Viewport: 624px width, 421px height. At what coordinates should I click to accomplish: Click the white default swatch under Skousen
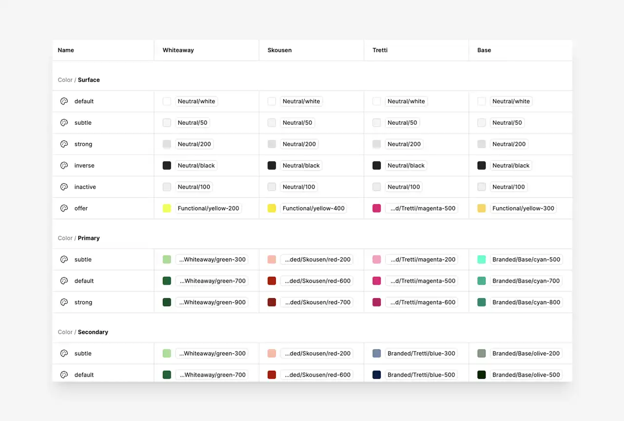tap(272, 101)
